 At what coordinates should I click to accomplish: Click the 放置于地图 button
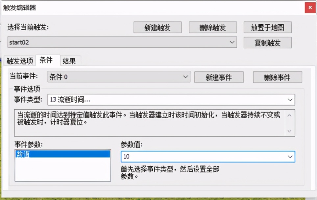(268, 27)
